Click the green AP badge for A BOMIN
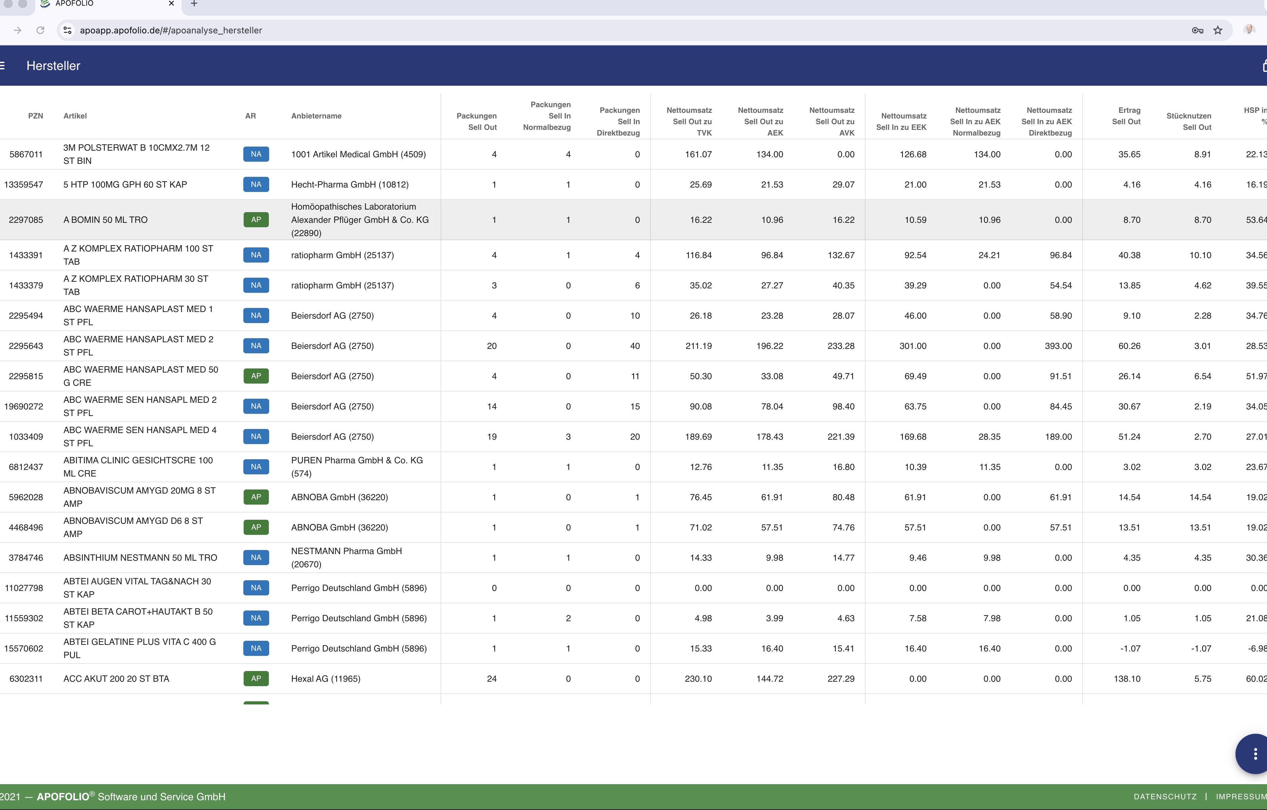 (x=256, y=220)
